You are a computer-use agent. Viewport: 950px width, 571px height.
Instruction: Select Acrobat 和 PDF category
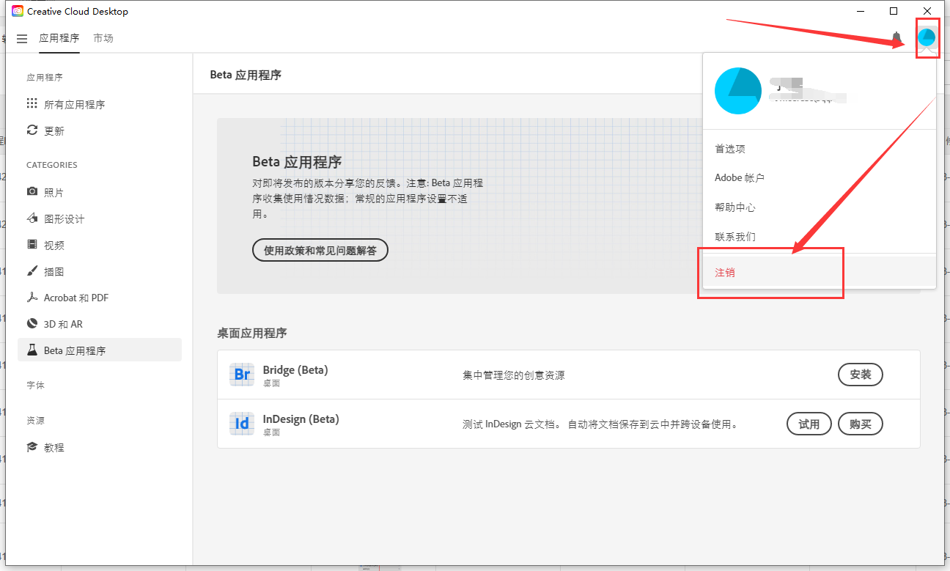click(100, 298)
